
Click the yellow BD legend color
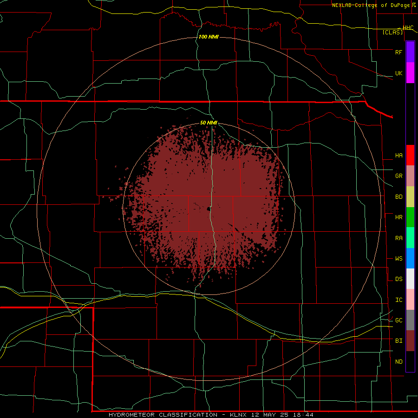pos(410,196)
